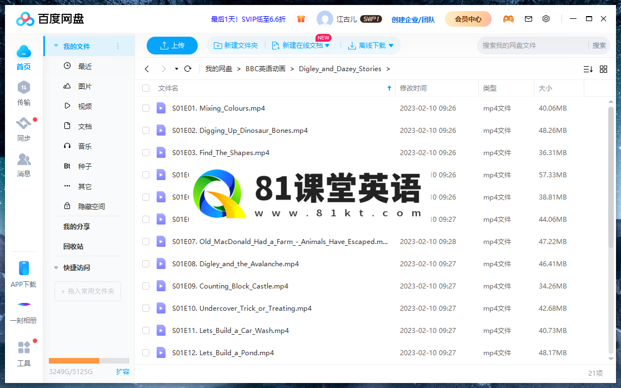Check the box for S01E01 Mixing_Colours.mp4

pyautogui.click(x=146, y=108)
